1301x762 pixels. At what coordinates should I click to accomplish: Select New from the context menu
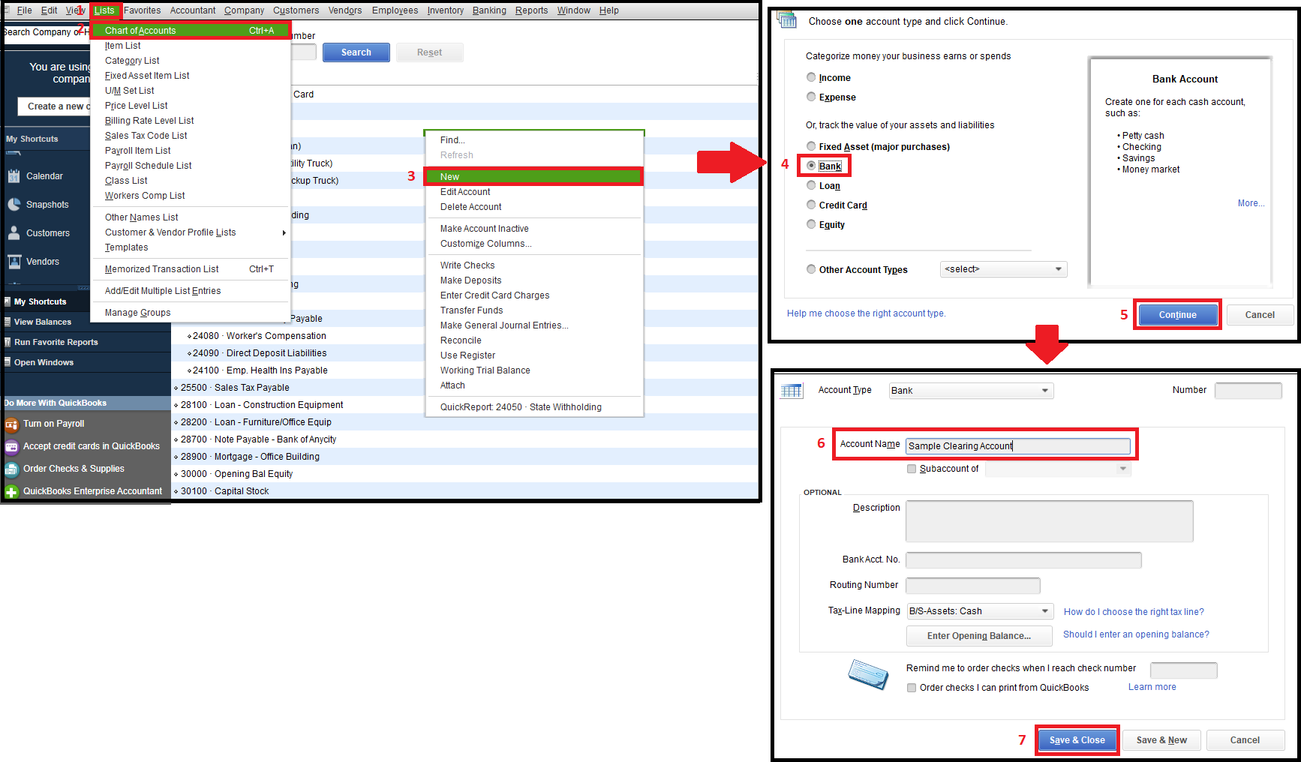tap(533, 175)
